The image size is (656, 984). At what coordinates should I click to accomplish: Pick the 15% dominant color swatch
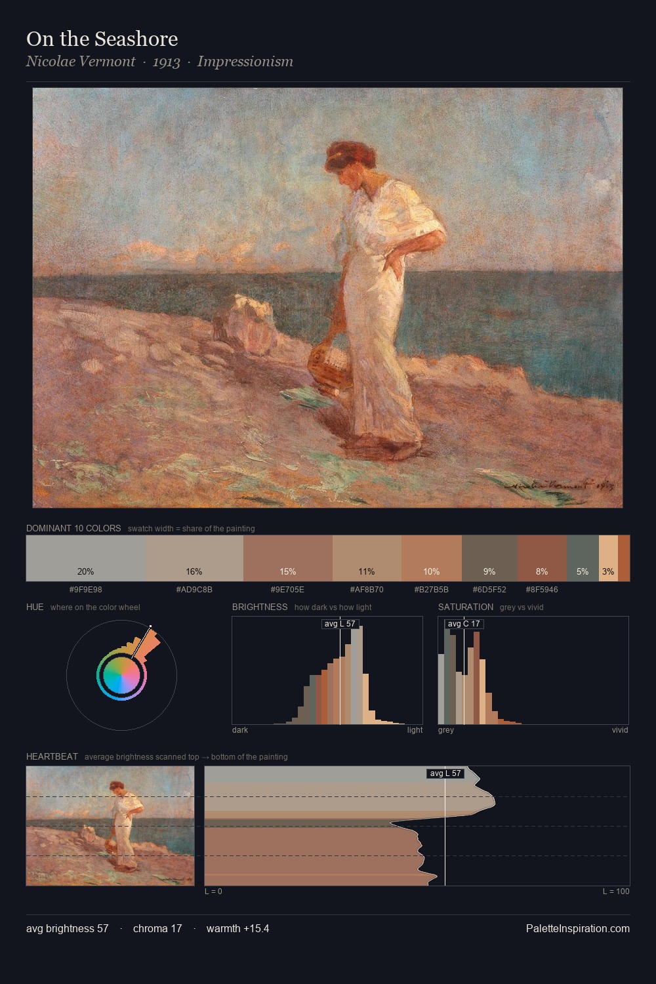tap(288, 558)
